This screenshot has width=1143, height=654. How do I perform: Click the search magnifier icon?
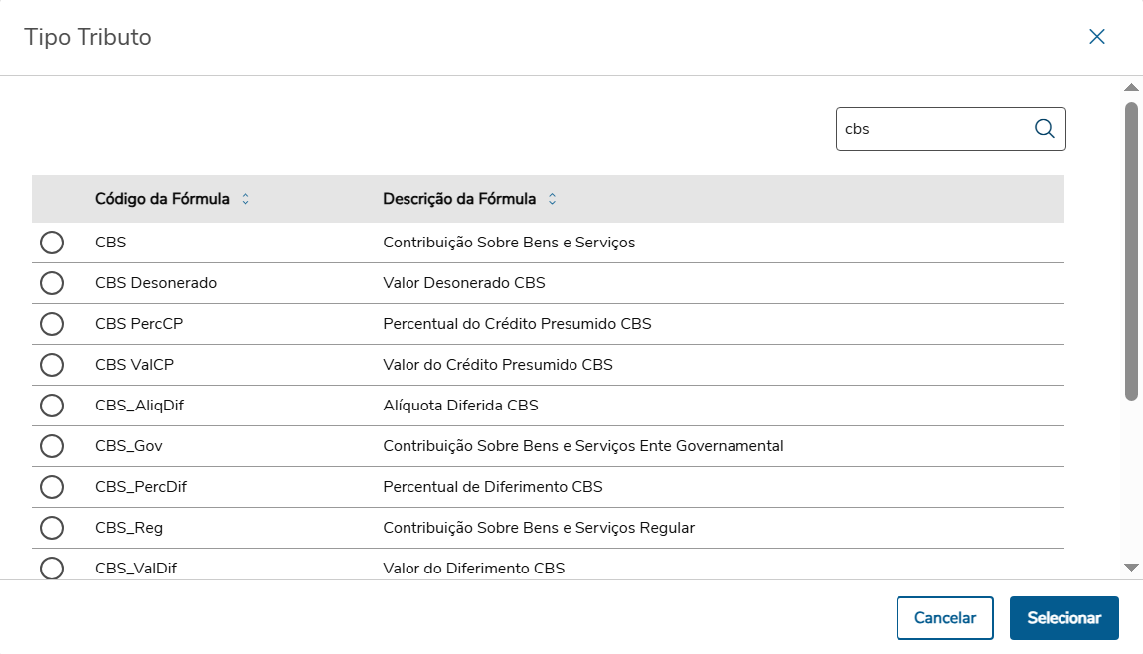click(1044, 129)
